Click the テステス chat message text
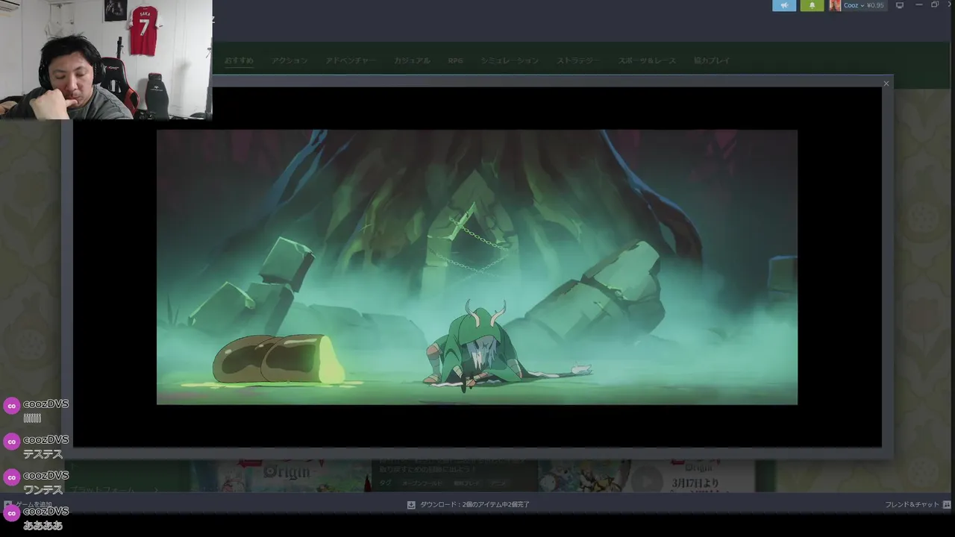The image size is (955, 537). (43, 454)
